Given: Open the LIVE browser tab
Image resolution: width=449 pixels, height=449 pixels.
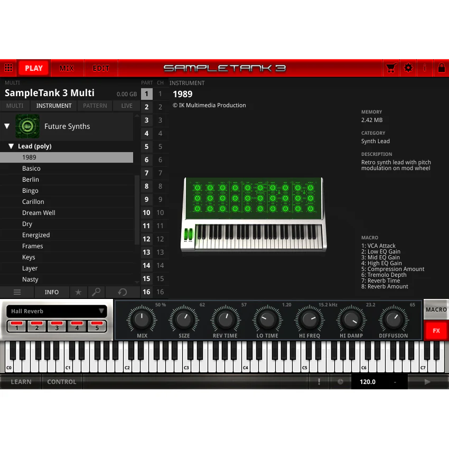Looking at the screenshot, I should 127,106.
